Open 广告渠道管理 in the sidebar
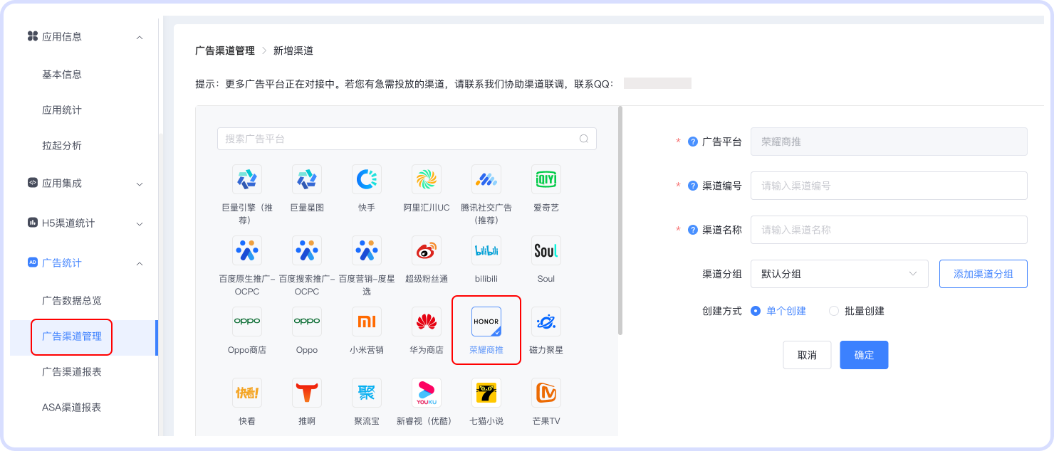Screen dimensions: 1054x451 click(72, 336)
